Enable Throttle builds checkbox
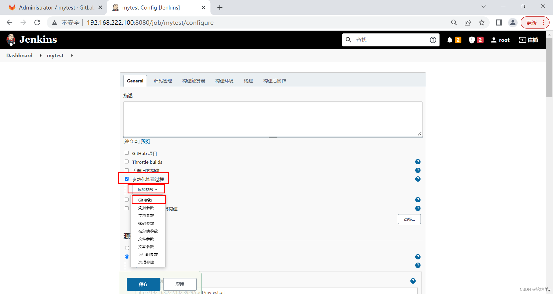This screenshot has width=553, height=294. [127, 162]
